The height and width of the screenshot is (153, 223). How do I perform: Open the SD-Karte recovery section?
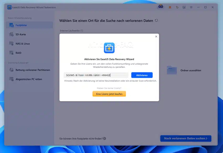click(20, 34)
